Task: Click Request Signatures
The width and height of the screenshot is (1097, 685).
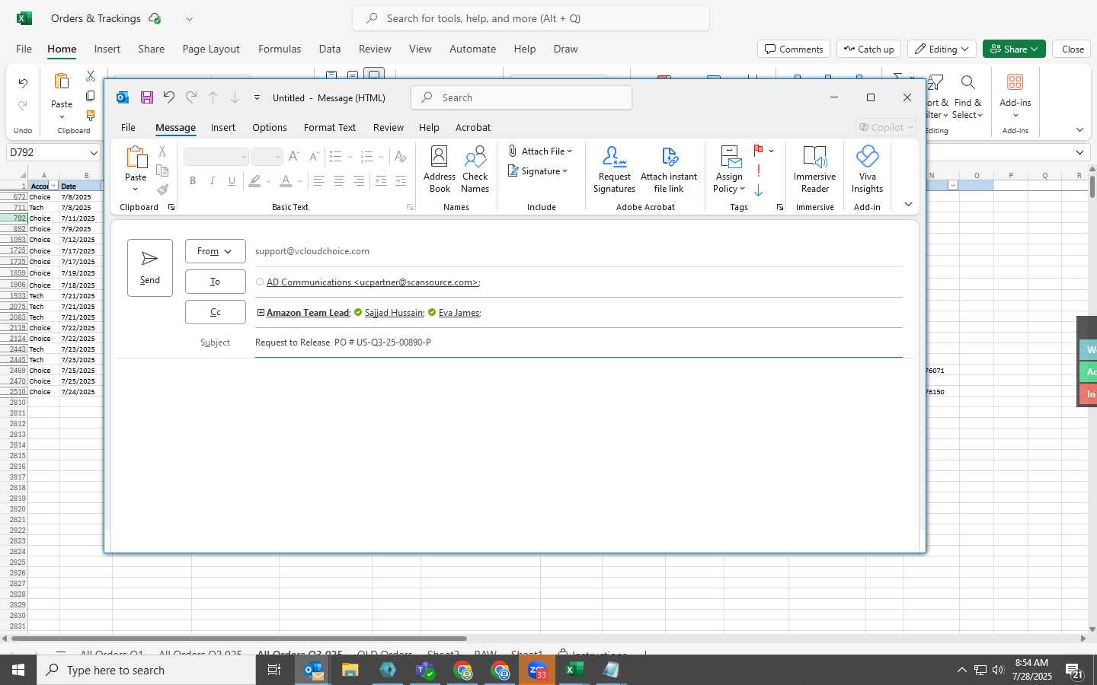Action: [x=614, y=170]
